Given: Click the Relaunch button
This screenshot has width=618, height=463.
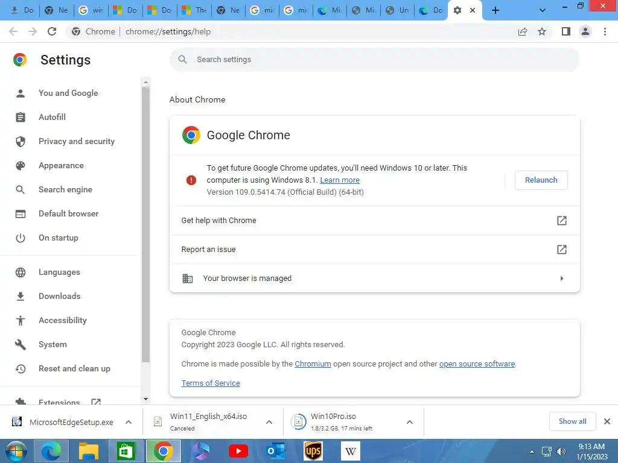Looking at the screenshot, I should [x=541, y=180].
